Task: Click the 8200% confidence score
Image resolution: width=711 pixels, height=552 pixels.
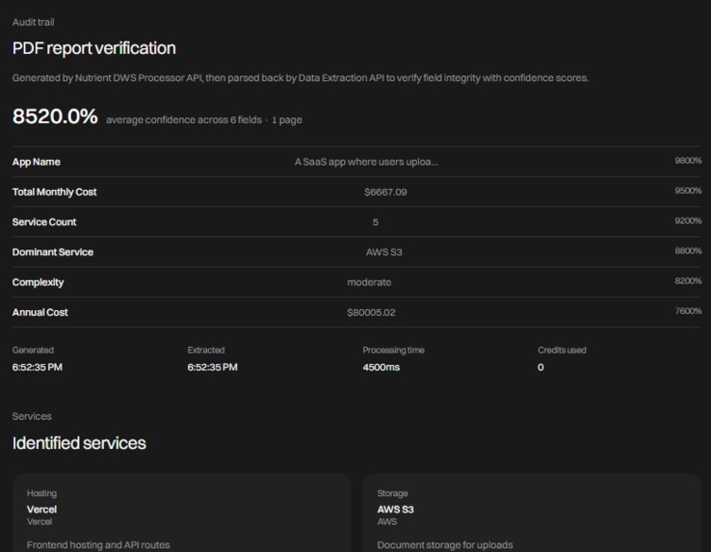Action: [x=688, y=280]
